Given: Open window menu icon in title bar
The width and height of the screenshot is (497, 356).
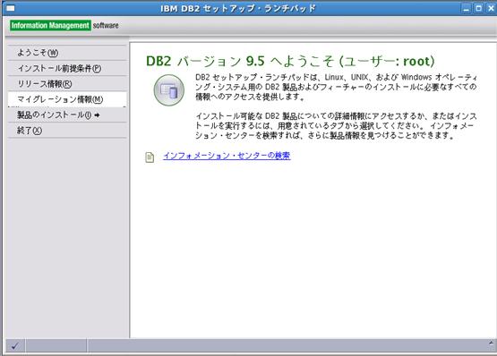Looking at the screenshot, I should coord(10,8).
